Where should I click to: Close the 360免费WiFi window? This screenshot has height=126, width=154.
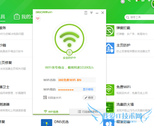coord(103,13)
